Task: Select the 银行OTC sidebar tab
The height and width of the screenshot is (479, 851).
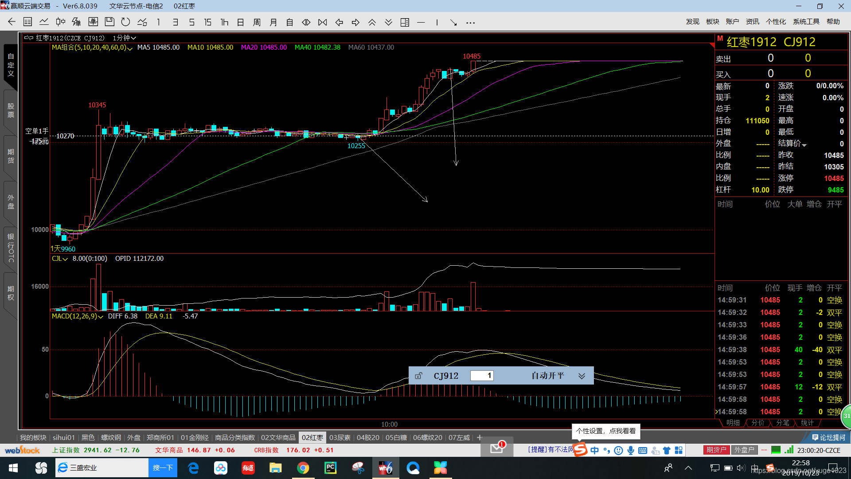Action: point(11,247)
